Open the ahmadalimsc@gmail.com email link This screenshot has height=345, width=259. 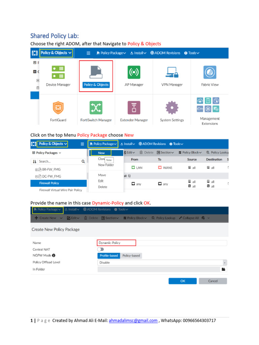(133, 321)
